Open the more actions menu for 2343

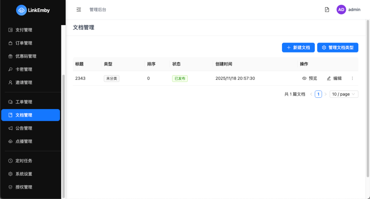tap(352, 78)
